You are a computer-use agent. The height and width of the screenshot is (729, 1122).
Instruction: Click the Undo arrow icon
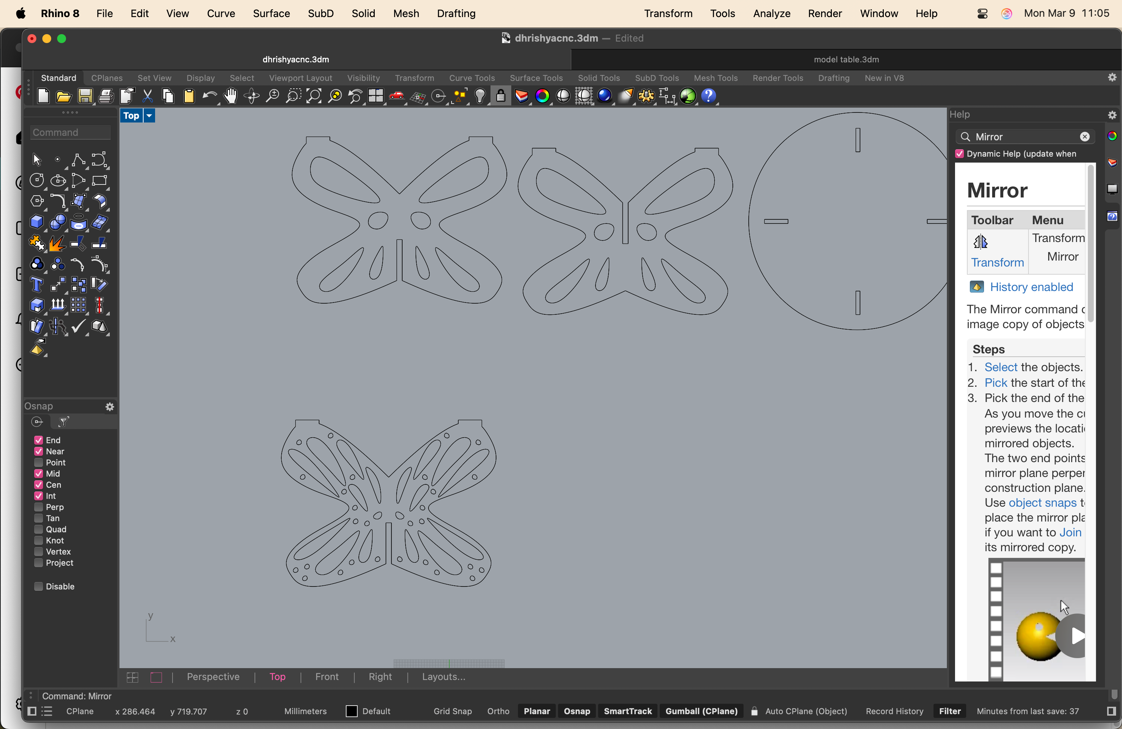pos(209,96)
